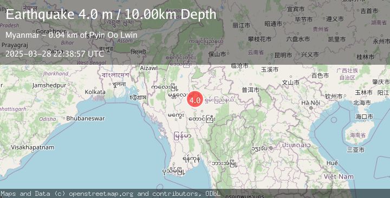Click the Odisha state label
390x198 pixels.
click(x=48, y=119)
